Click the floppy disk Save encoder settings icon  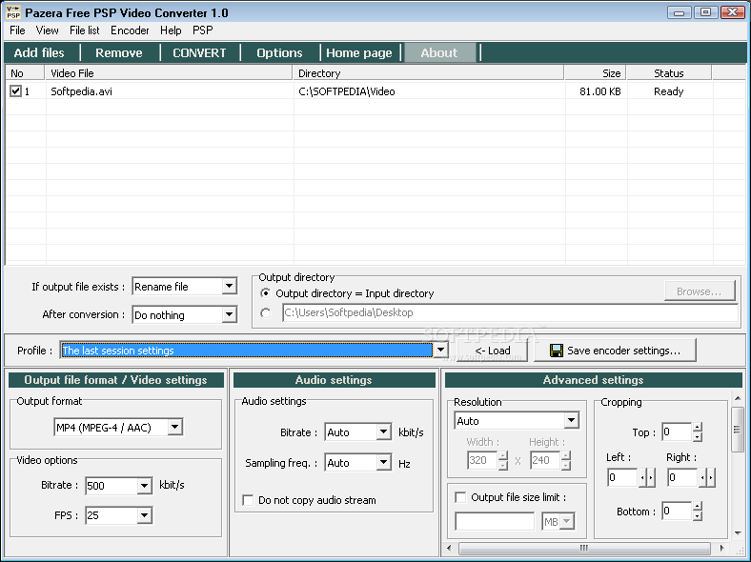[x=556, y=351]
